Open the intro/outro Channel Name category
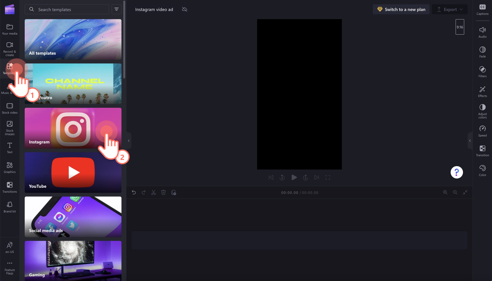The image size is (492, 281). 73,84
